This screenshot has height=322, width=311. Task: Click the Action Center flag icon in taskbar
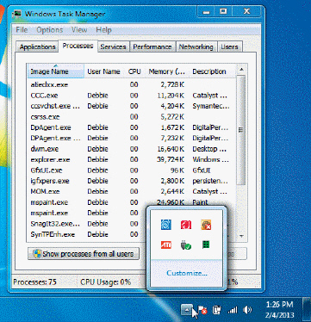tap(202, 310)
